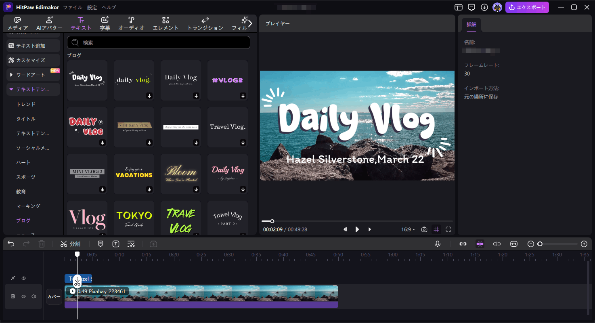The height and width of the screenshot is (323, 595).
Task: Take a snapshot with the camera icon
Action: pos(424,229)
